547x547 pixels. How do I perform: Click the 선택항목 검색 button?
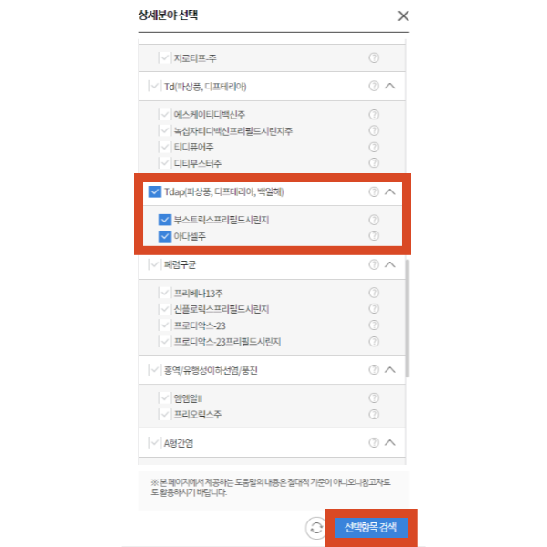point(371,528)
